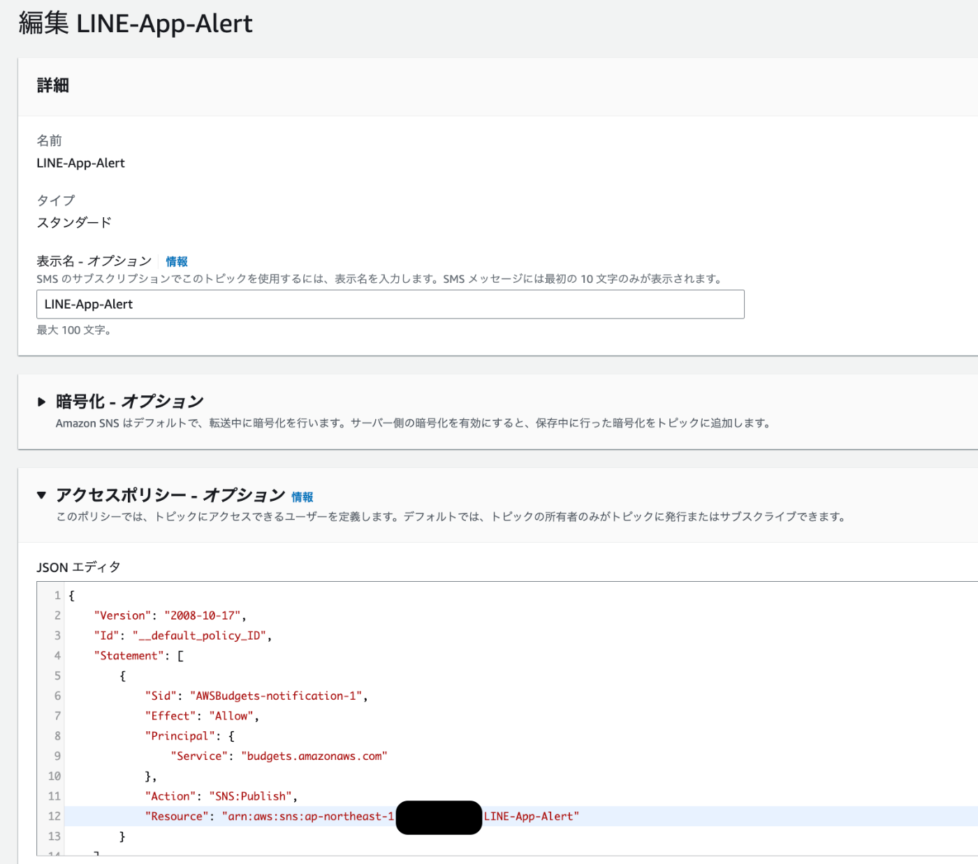Click the "Statement" line in JSON editor

[x=138, y=656]
